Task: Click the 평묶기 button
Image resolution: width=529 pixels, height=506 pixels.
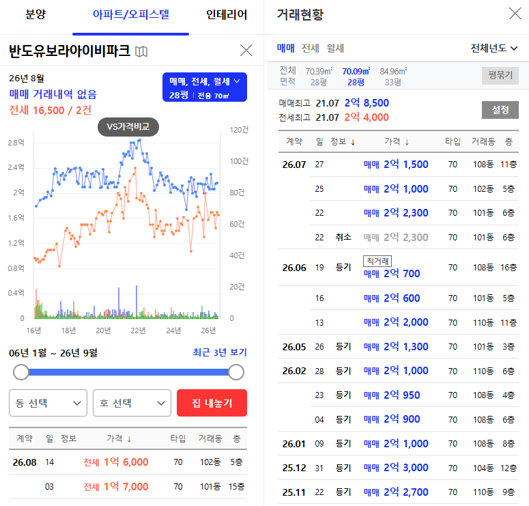Action: coord(500,75)
